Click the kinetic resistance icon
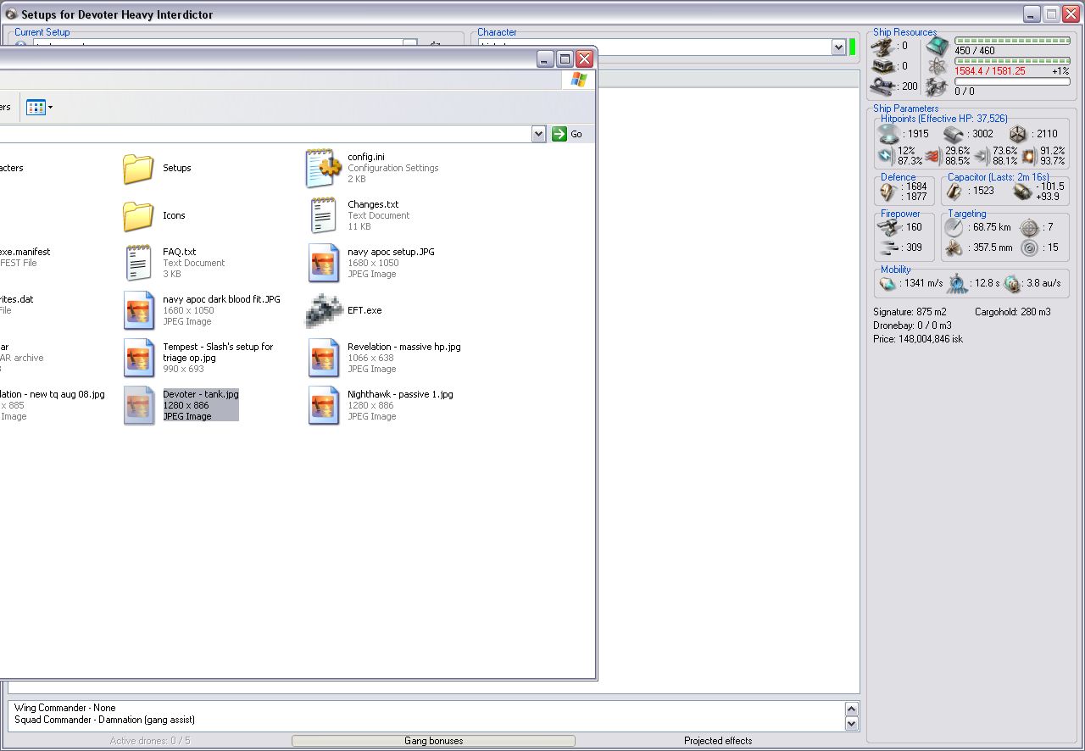The width and height of the screenshot is (1085, 751). pyautogui.click(x=982, y=156)
